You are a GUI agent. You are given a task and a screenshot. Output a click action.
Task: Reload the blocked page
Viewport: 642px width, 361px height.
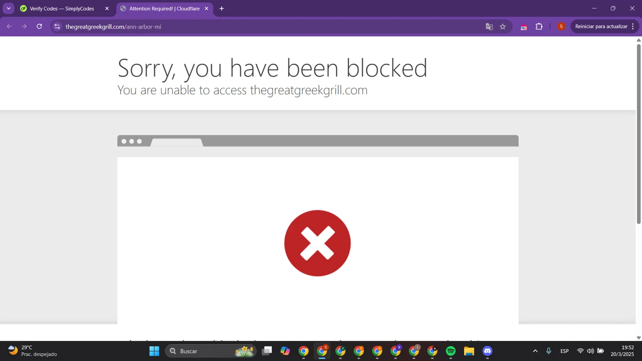click(39, 27)
